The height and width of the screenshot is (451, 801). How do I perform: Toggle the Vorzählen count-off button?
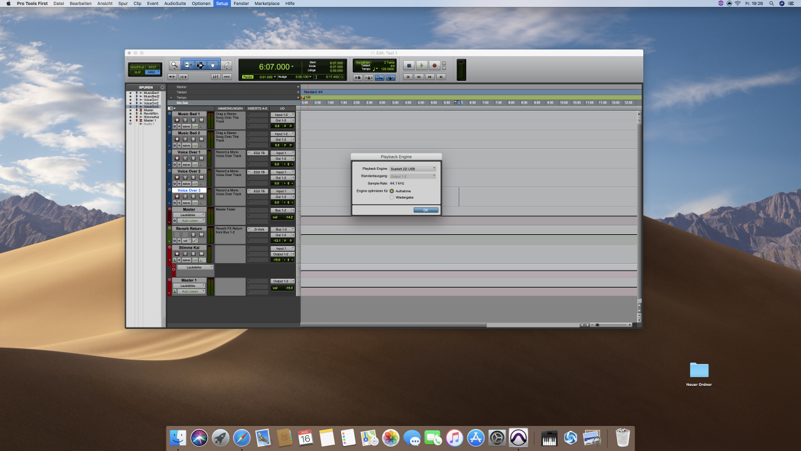tap(364, 63)
